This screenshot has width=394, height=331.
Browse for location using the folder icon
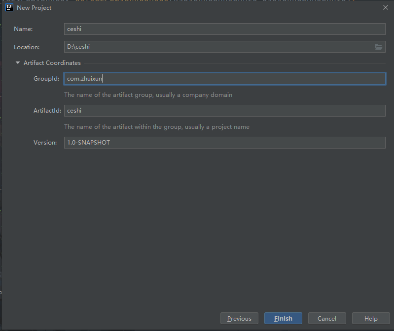pos(378,47)
